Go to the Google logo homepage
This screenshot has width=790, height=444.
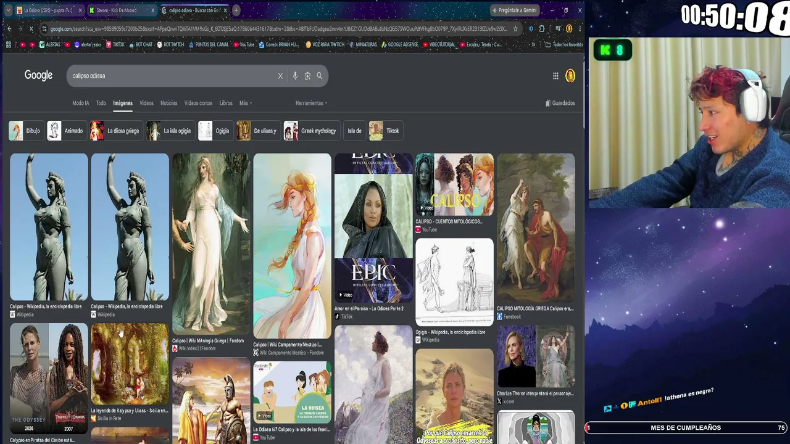pyautogui.click(x=38, y=75)
